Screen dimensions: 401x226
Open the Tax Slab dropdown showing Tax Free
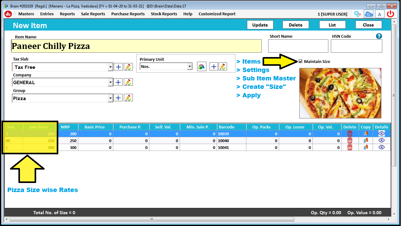click(x=111, y=67)
